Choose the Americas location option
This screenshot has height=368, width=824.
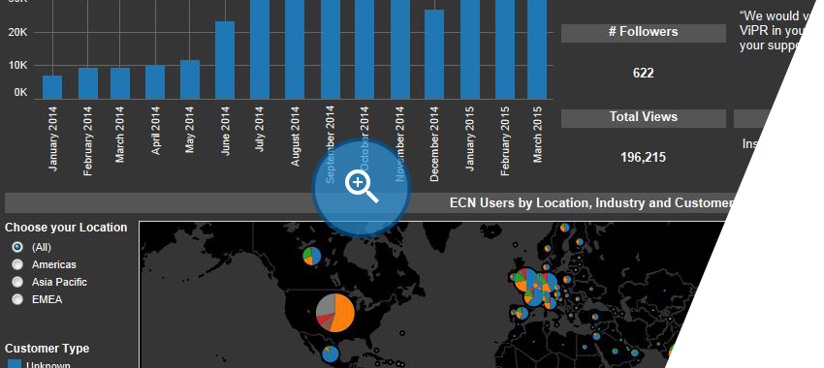click(17, 264)
